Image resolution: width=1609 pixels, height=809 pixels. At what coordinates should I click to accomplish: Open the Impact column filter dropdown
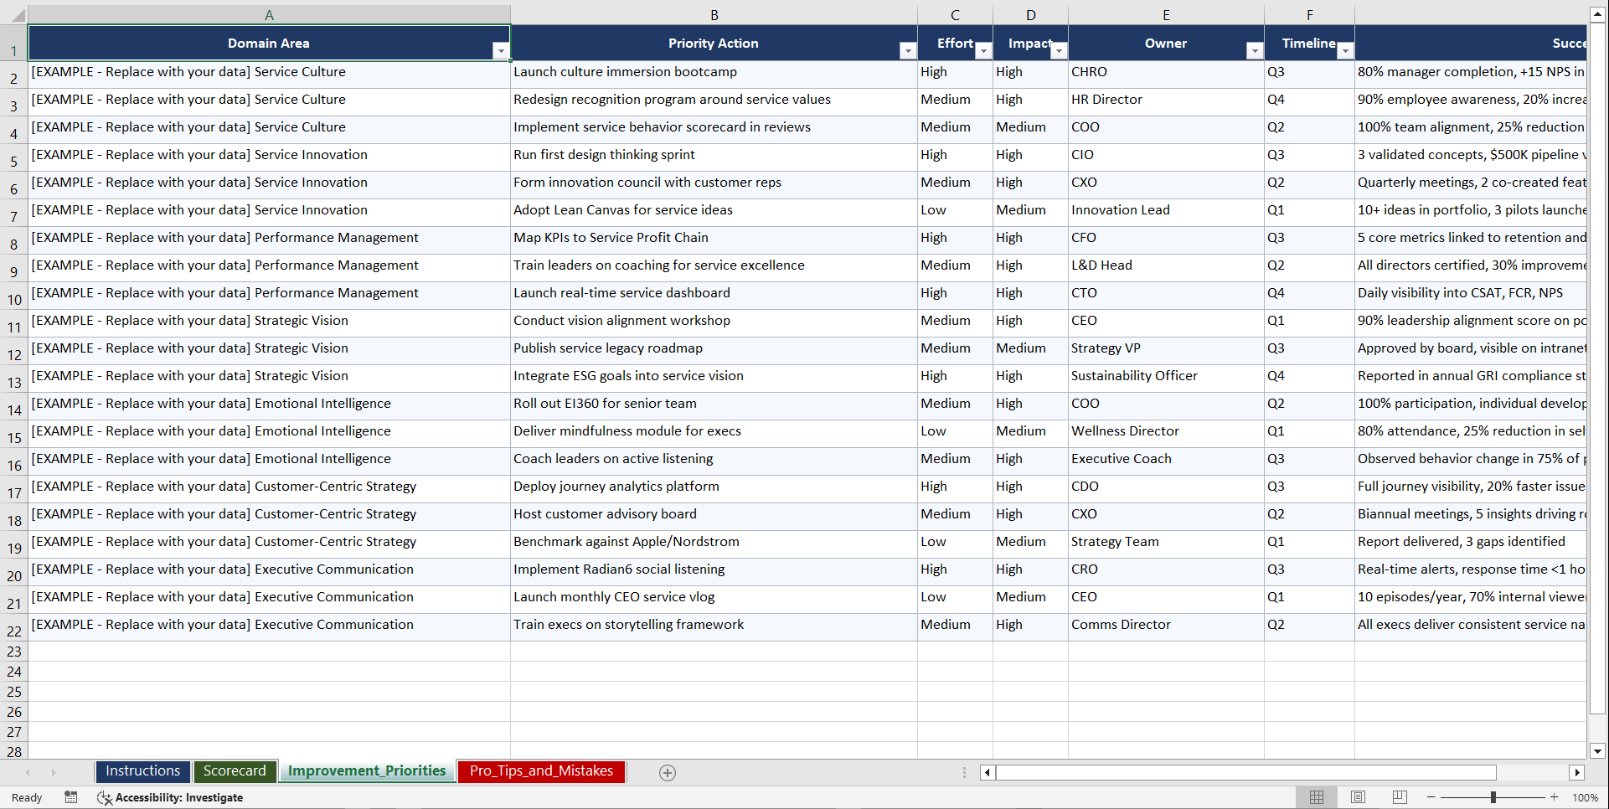click(1058, 51)
